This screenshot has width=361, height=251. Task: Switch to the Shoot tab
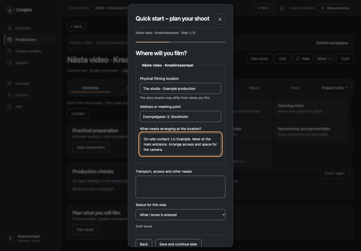click(x=254, y=88)
